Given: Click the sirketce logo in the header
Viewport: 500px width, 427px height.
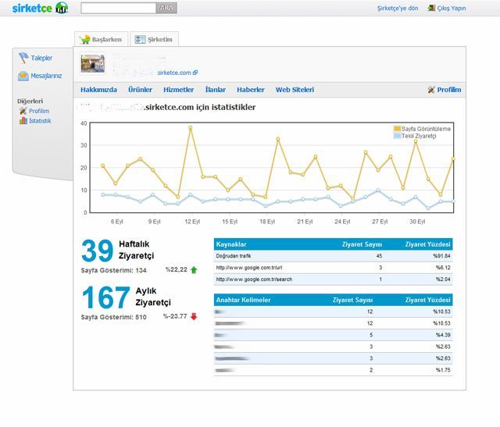Looking at the screenshot, I should (x=35, y=8).
